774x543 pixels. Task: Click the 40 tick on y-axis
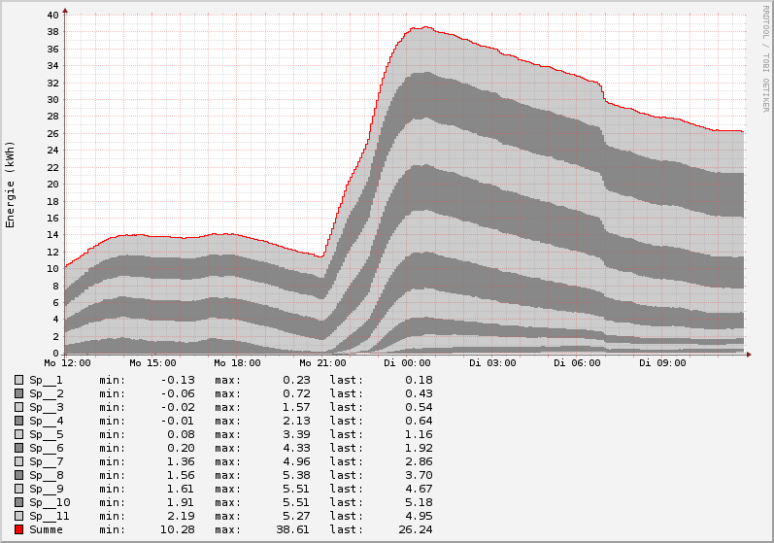[x=52, y=16]
